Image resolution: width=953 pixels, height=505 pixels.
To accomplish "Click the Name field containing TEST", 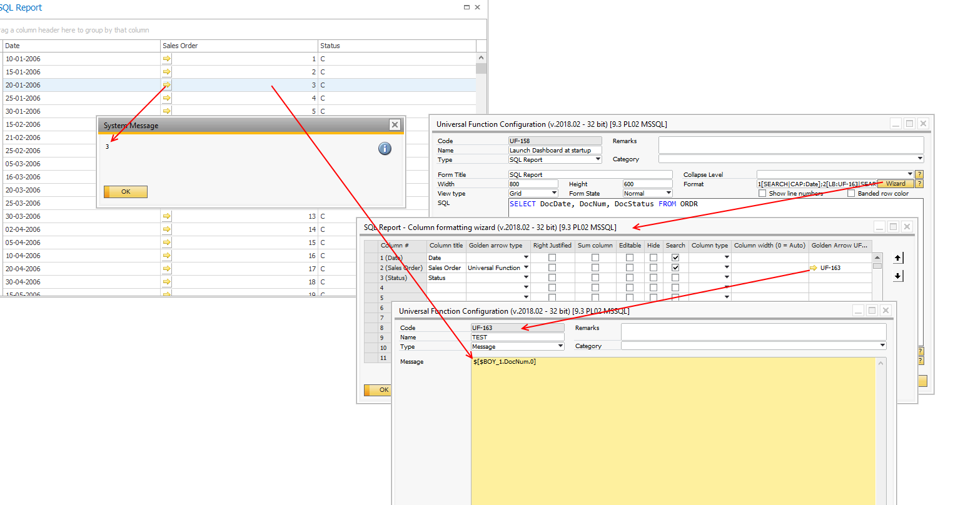I will 518,337.
